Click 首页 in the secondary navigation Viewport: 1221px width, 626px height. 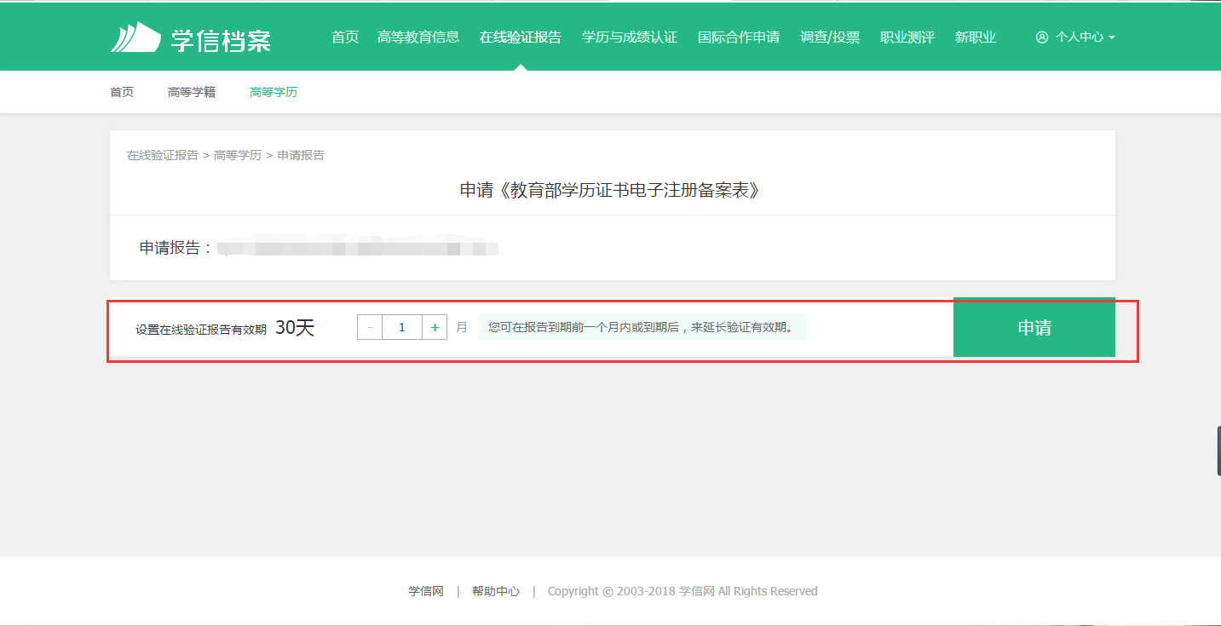tap(121, 92)
